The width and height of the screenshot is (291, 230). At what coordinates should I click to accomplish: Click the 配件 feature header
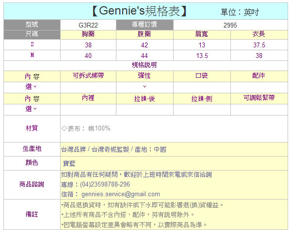[259, 75]
